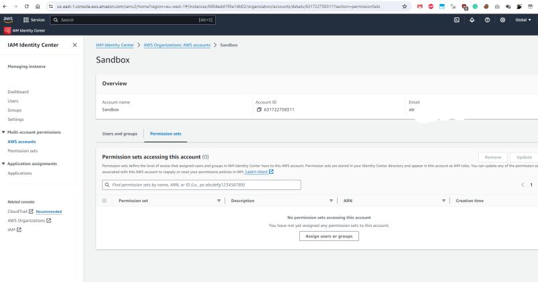Click IAM Identity Center breadcrumb link
The width and height of the screenshot is (538, 282).
pos(114,45)
